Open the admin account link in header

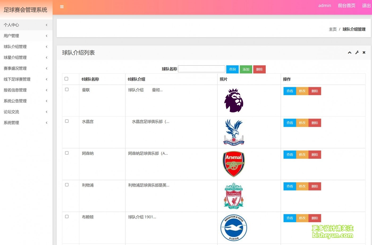click(x=325, y=6)
